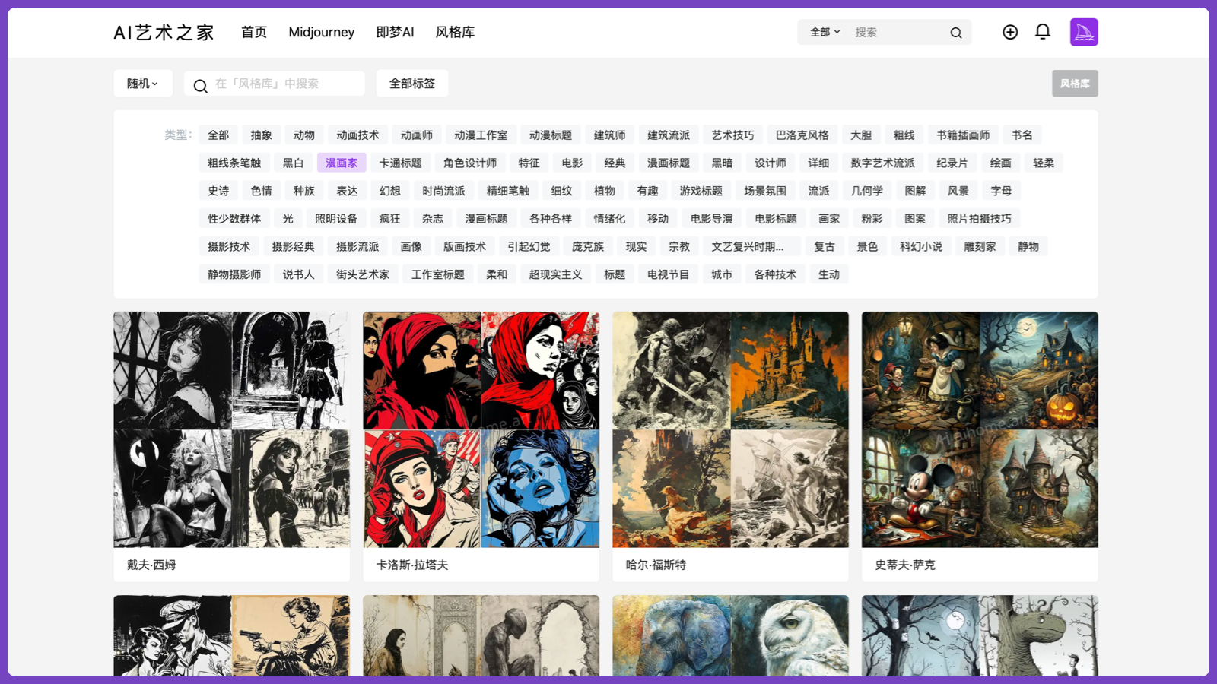Select the 超现实主义 tag
This screenshot has width=1217, height=684.
pyautogui.click(x=556, y=274)
